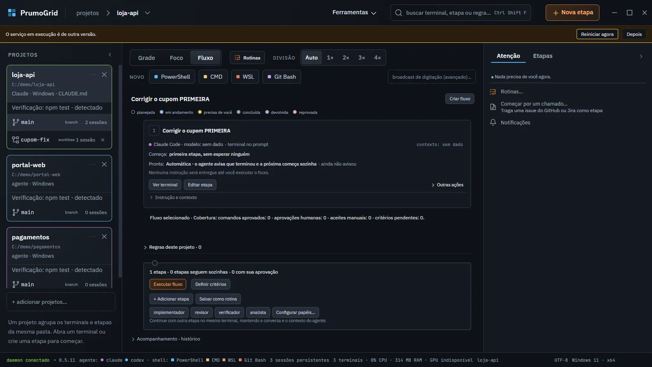This screenshot has height=367, width=652.
Task: Click Reiniciar agora button
Action: (597, 34)
